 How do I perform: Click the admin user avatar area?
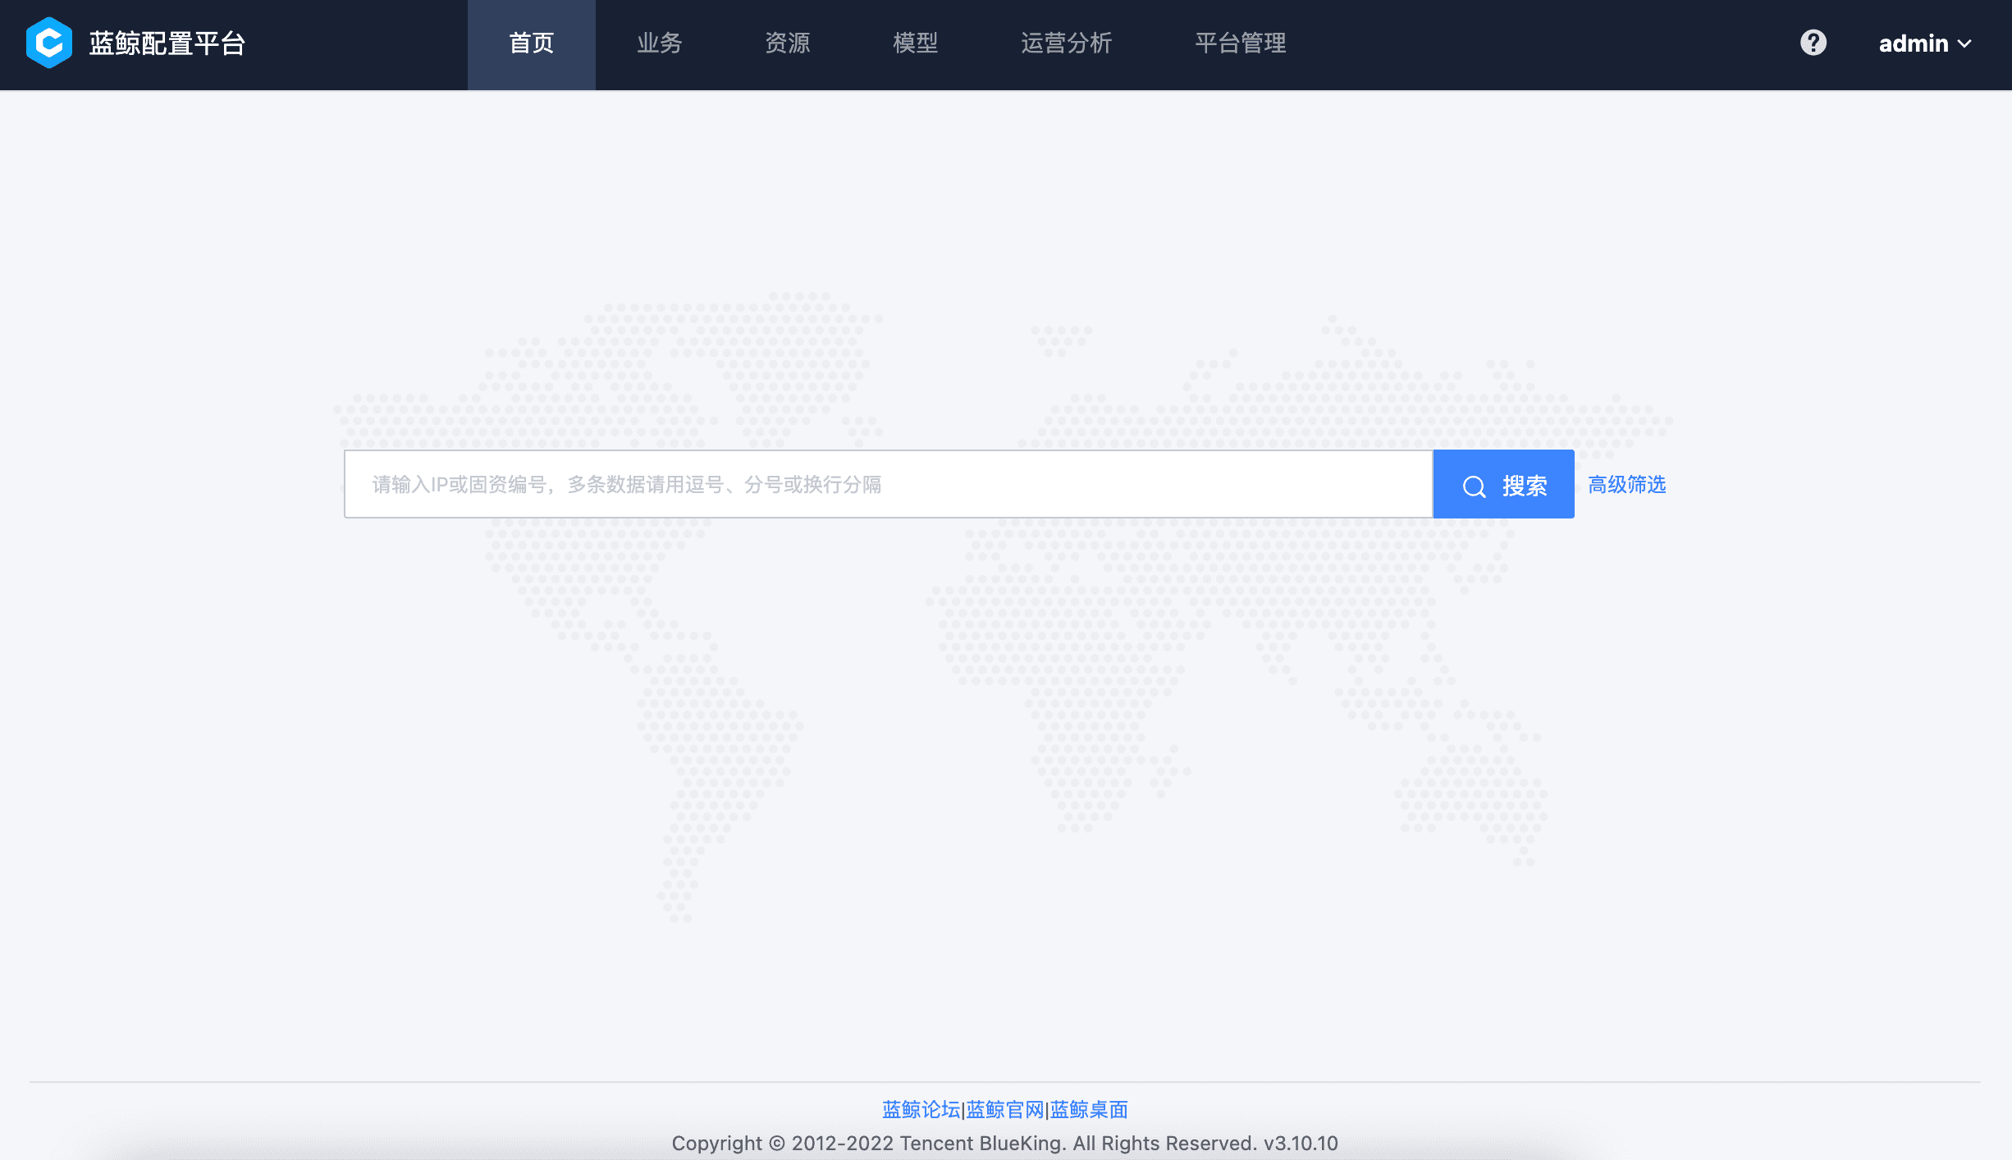[x=1913, y=43]
